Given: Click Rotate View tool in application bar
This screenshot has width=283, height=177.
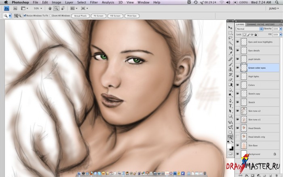Looking at the screenshot, I should [x=63, y=9].
